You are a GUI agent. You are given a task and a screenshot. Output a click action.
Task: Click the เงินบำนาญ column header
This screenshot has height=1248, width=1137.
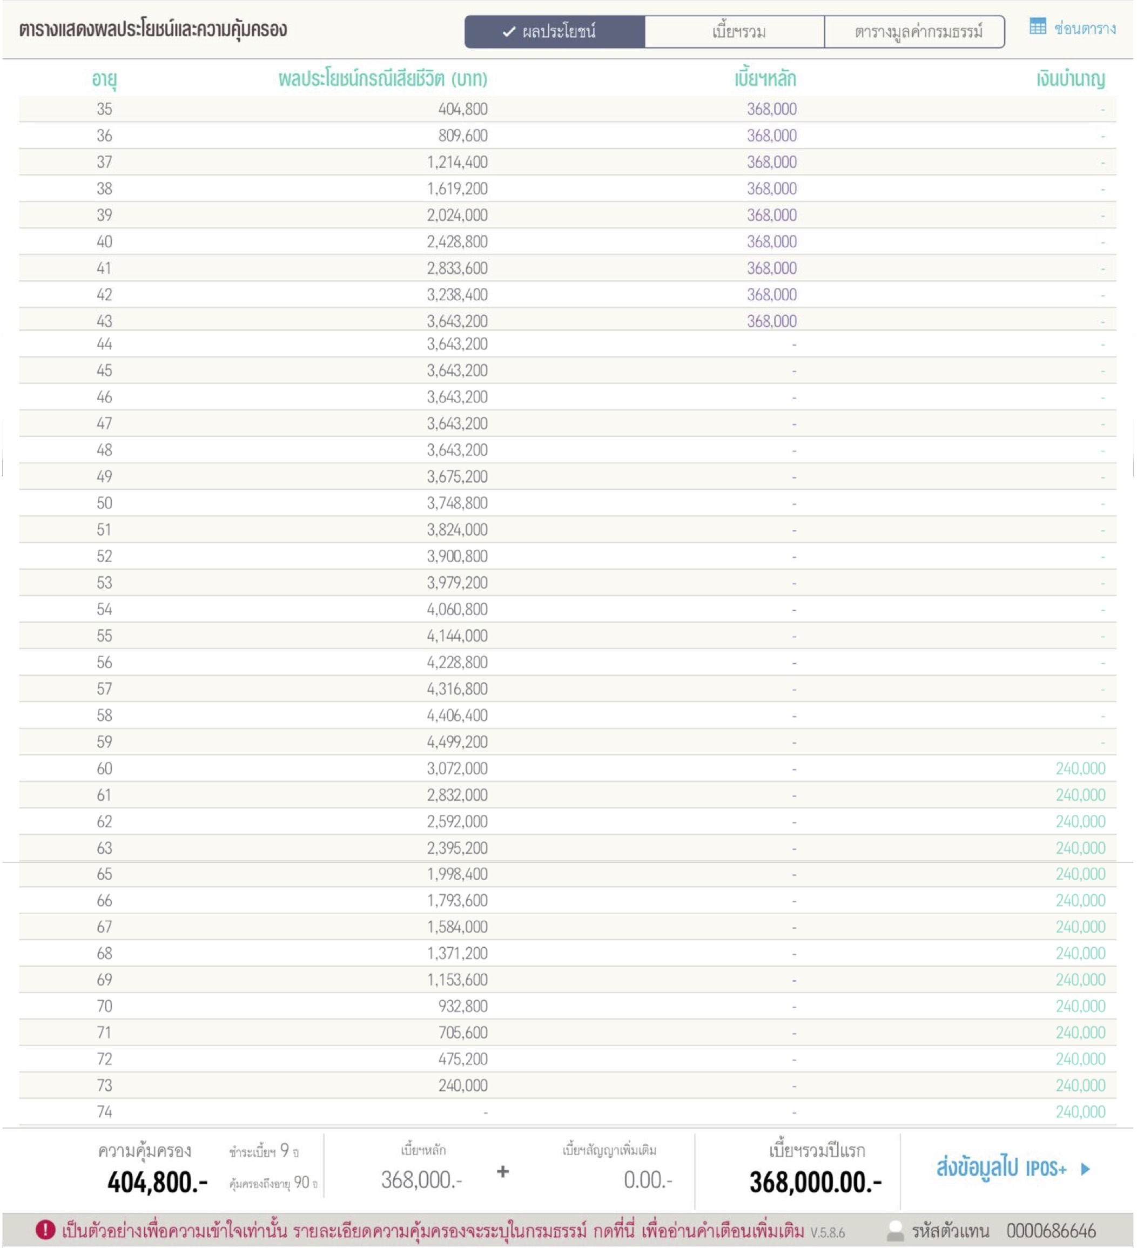click(x=1070, y=79)
